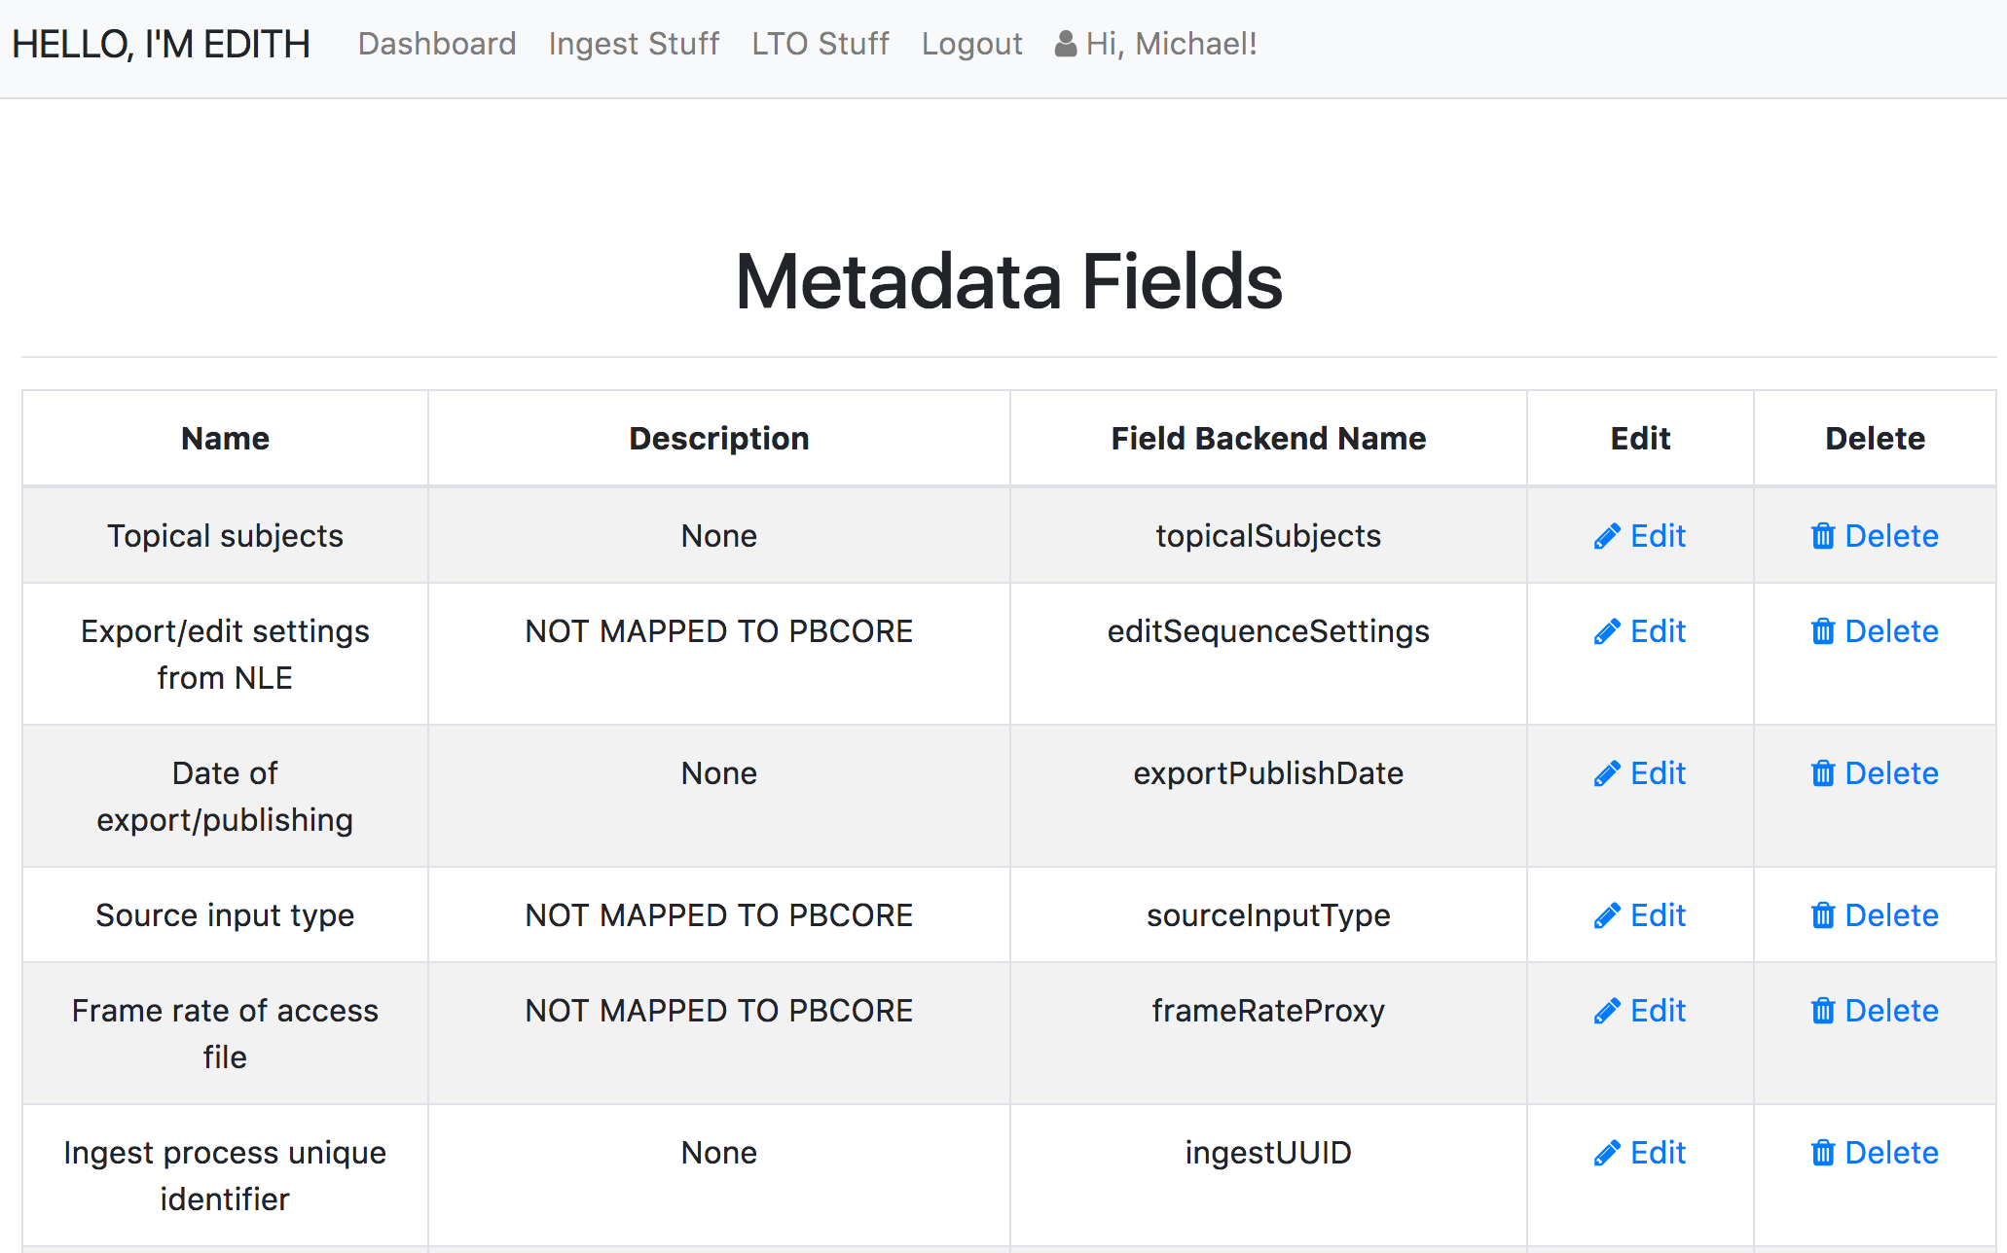Click the HELLO, I'M EDITH brand link
This screenshot has width=2007, height=1253.
[161, 44]
